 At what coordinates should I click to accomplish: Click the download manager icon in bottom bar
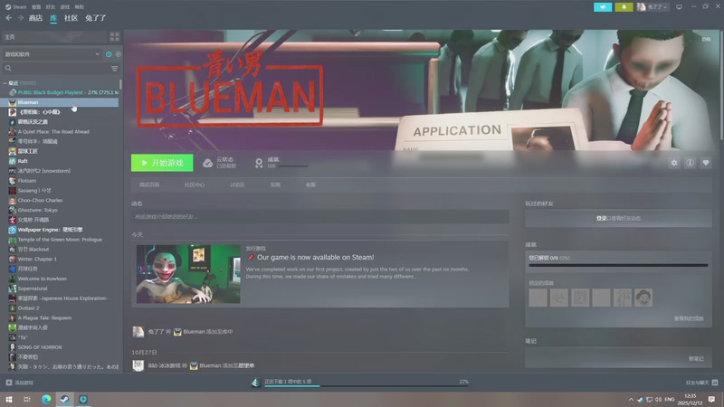pyautogui.click(x=256, y=383)
